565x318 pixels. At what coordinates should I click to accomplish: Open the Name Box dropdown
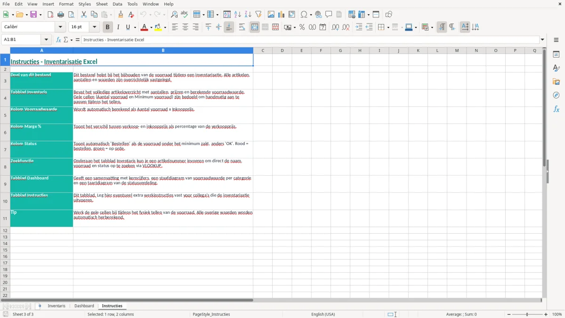pos(46,40)
